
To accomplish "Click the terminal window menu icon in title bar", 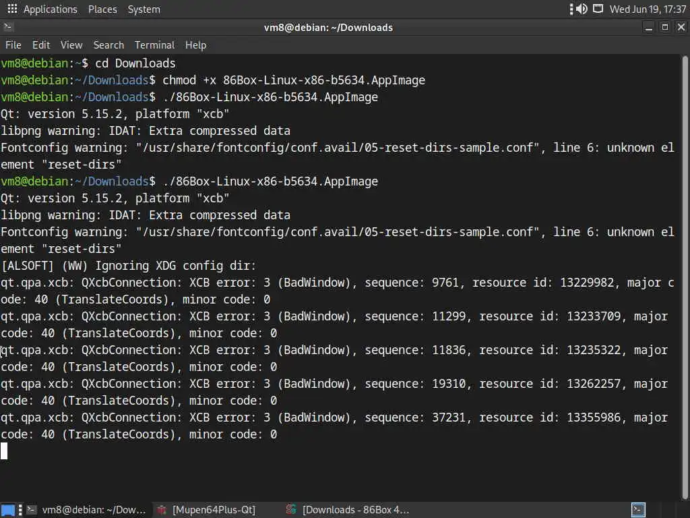I will coord(8,27).
